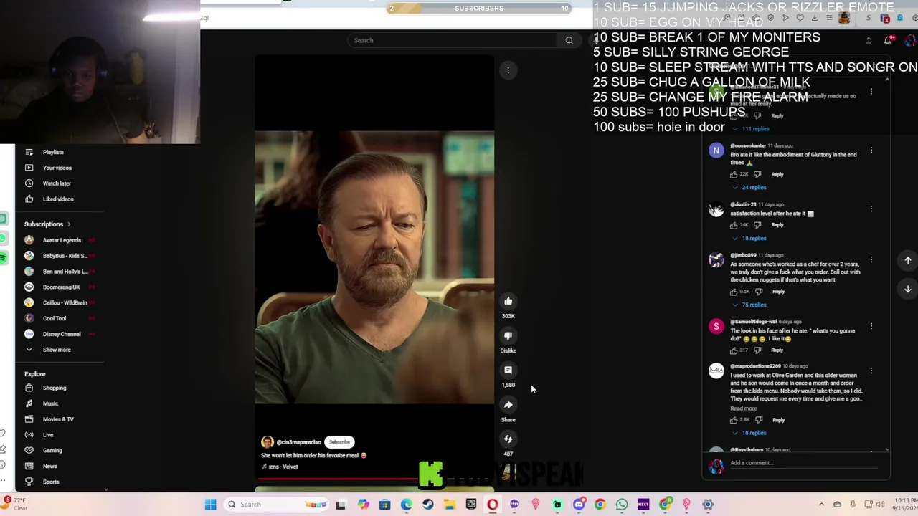
Task: Click the Dislike button on the Short
Action: (508, 335)
